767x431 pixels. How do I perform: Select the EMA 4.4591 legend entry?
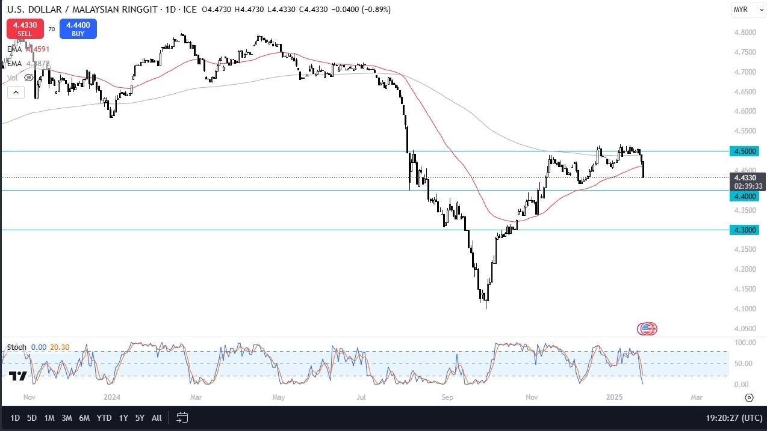(x=27, y=49)
